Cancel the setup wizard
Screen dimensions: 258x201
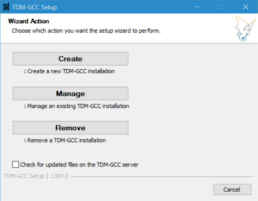click(x=232, y=190)
